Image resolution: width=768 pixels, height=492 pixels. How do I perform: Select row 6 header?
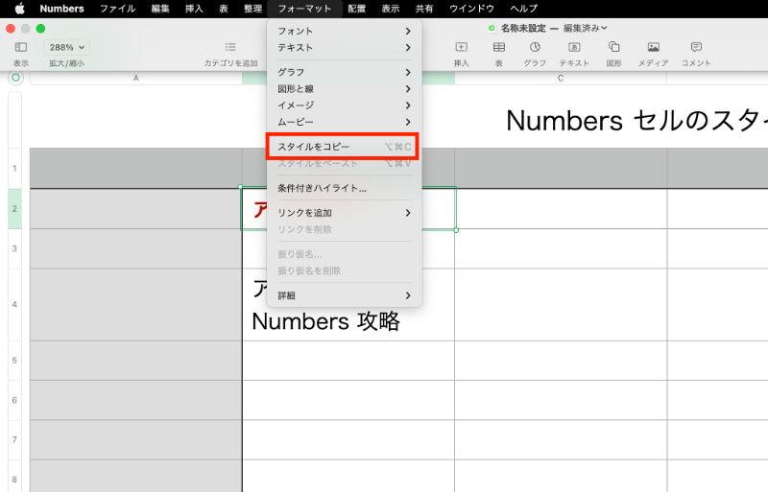14,400
